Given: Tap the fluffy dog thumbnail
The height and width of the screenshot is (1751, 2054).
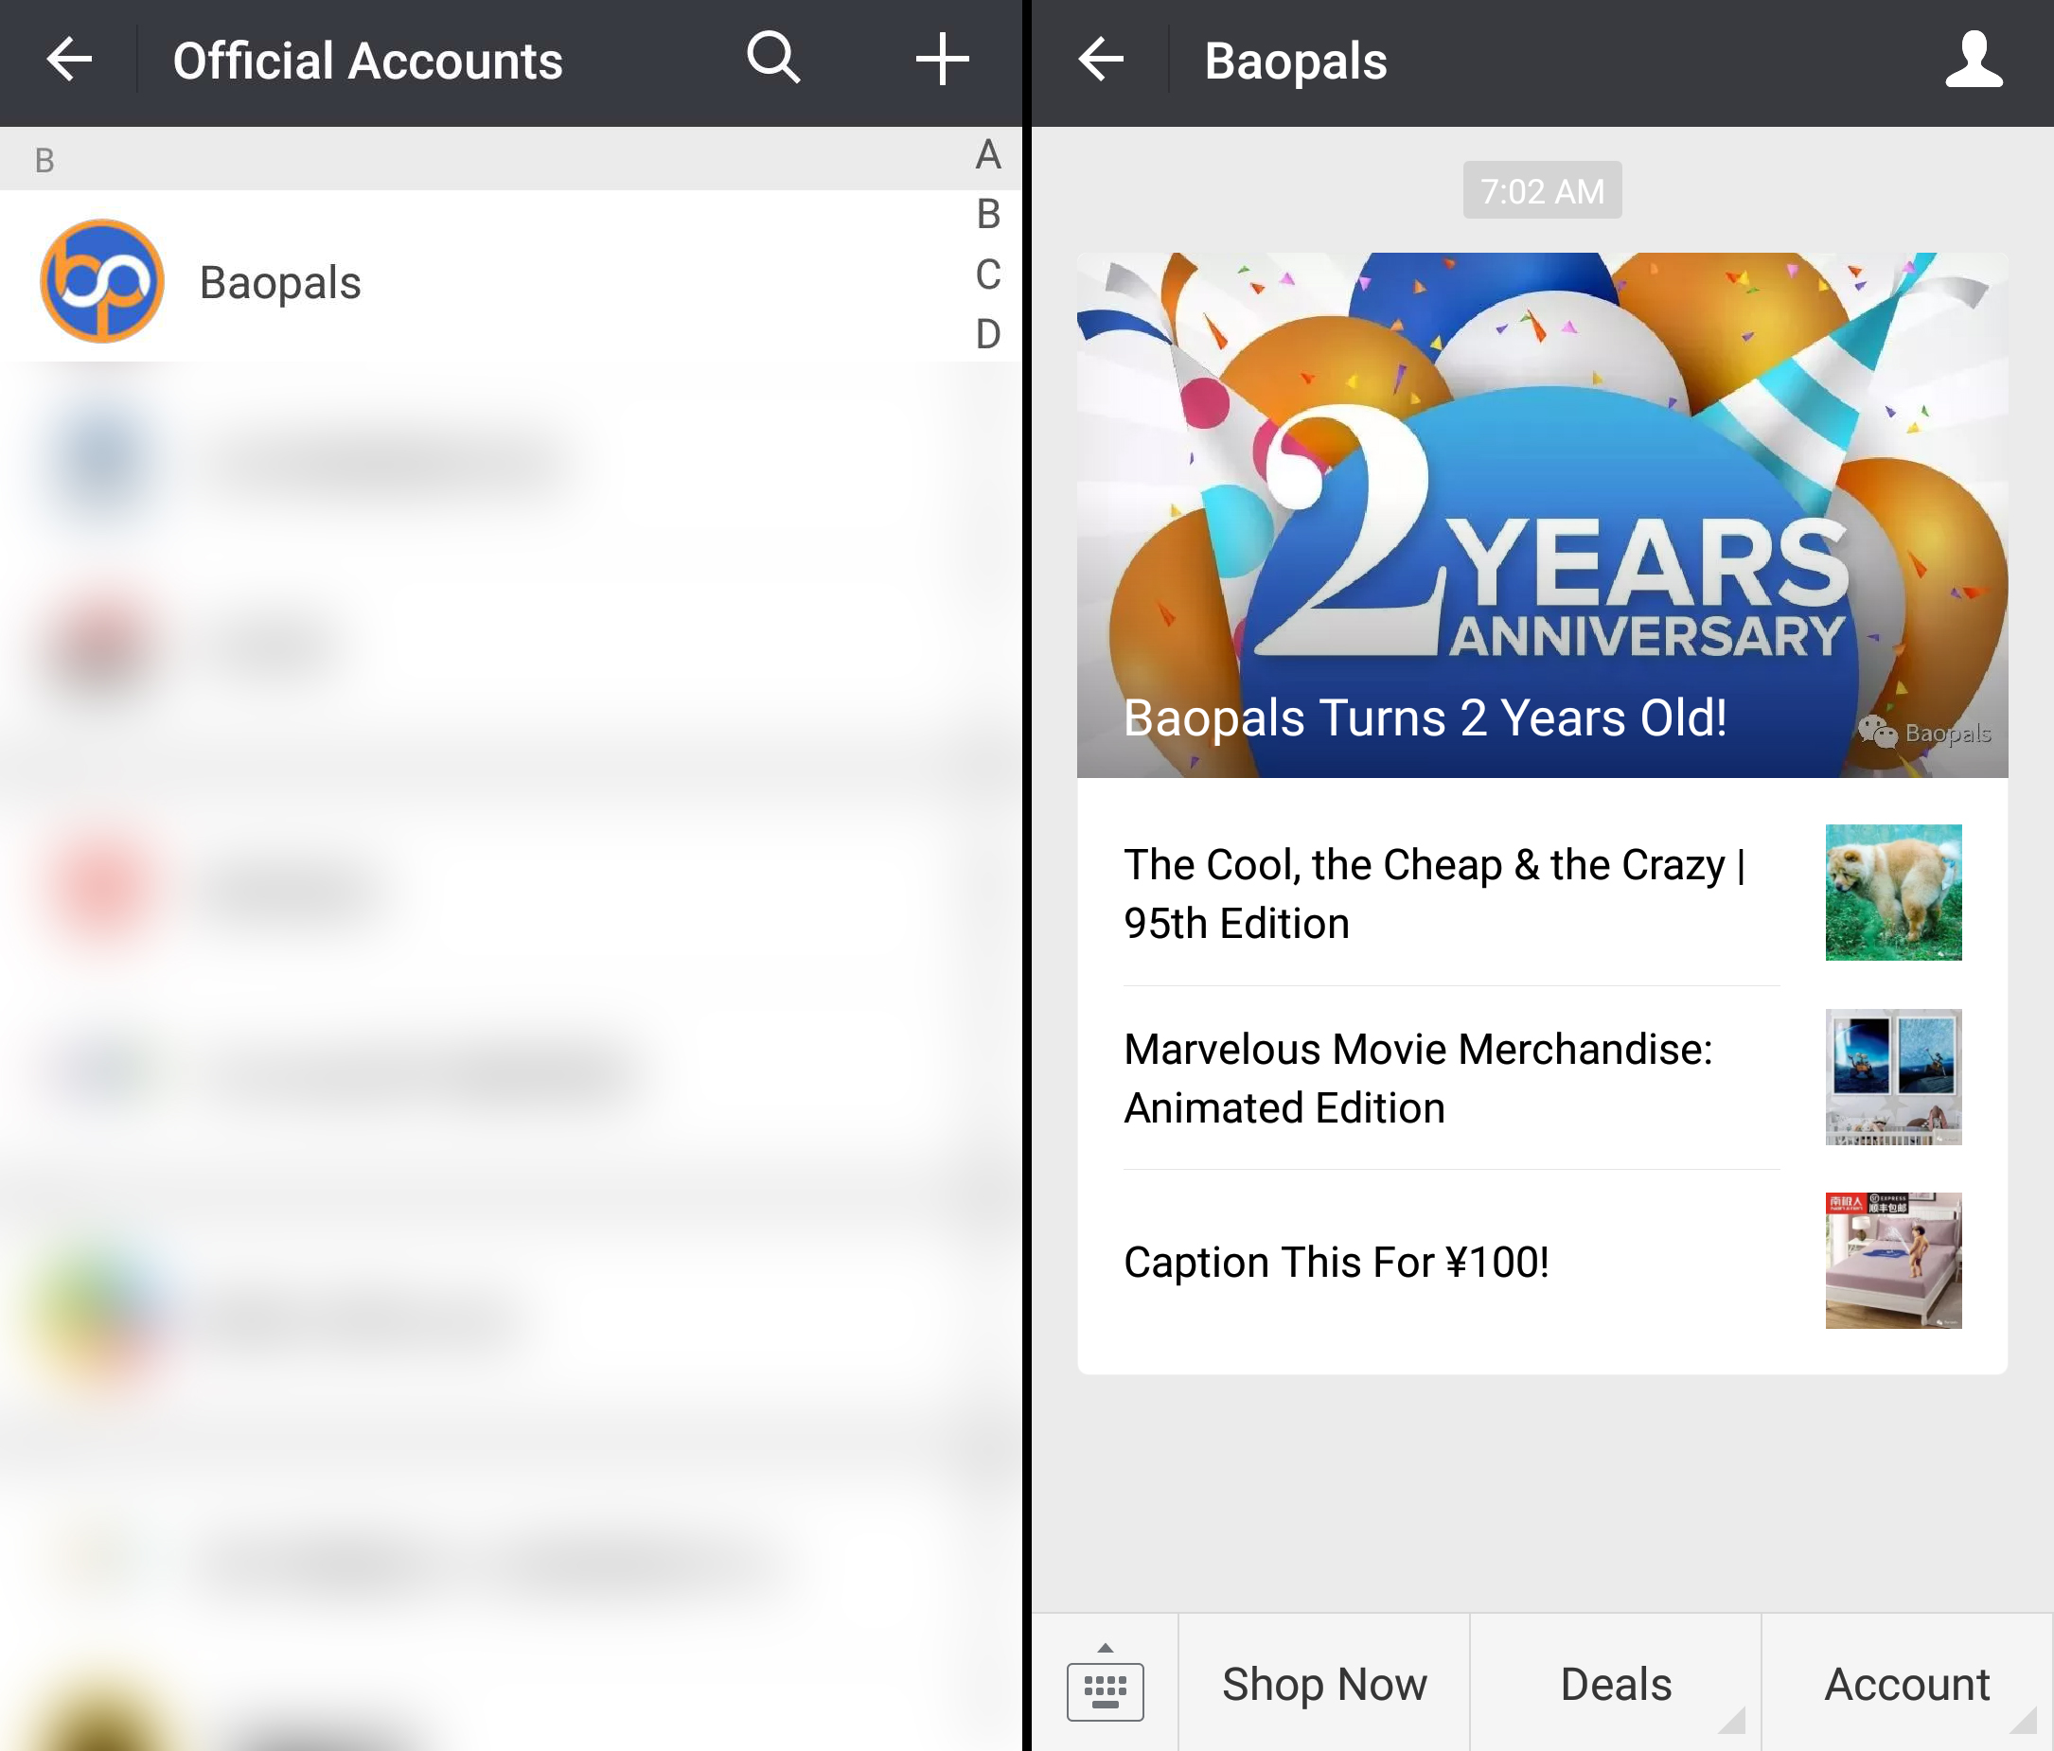Looking at the screenshot, I should tap(1893, 893).
